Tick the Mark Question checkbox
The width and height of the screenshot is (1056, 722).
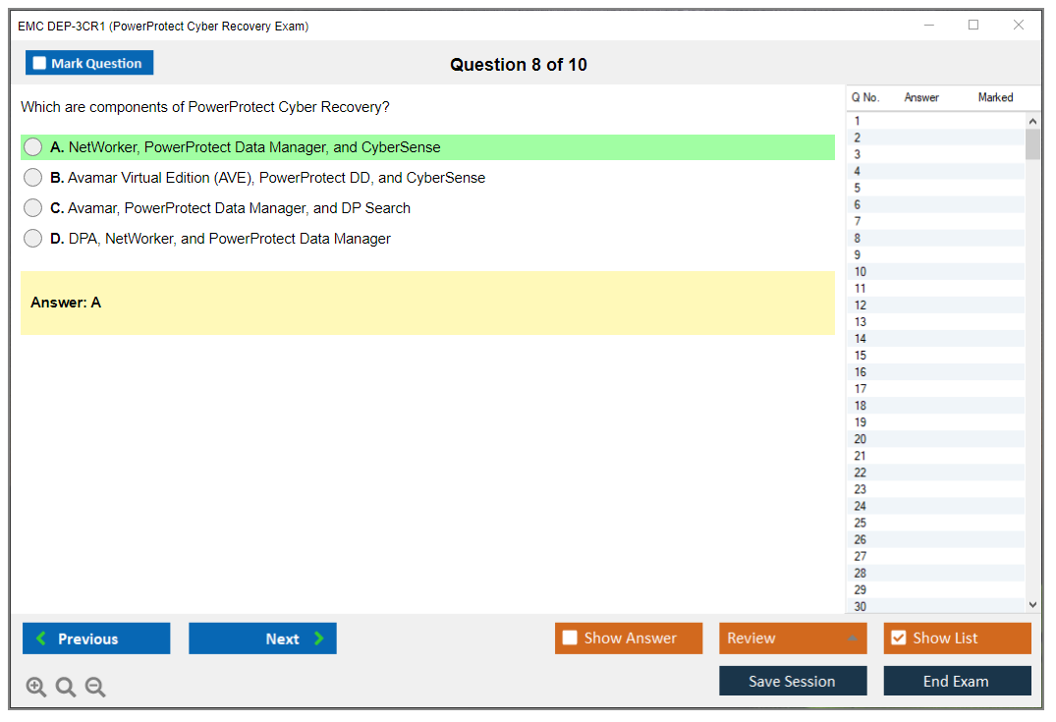click(40, 64)
